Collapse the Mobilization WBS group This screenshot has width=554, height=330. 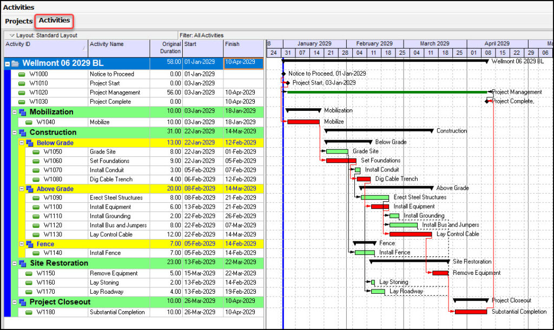point(15,112)
